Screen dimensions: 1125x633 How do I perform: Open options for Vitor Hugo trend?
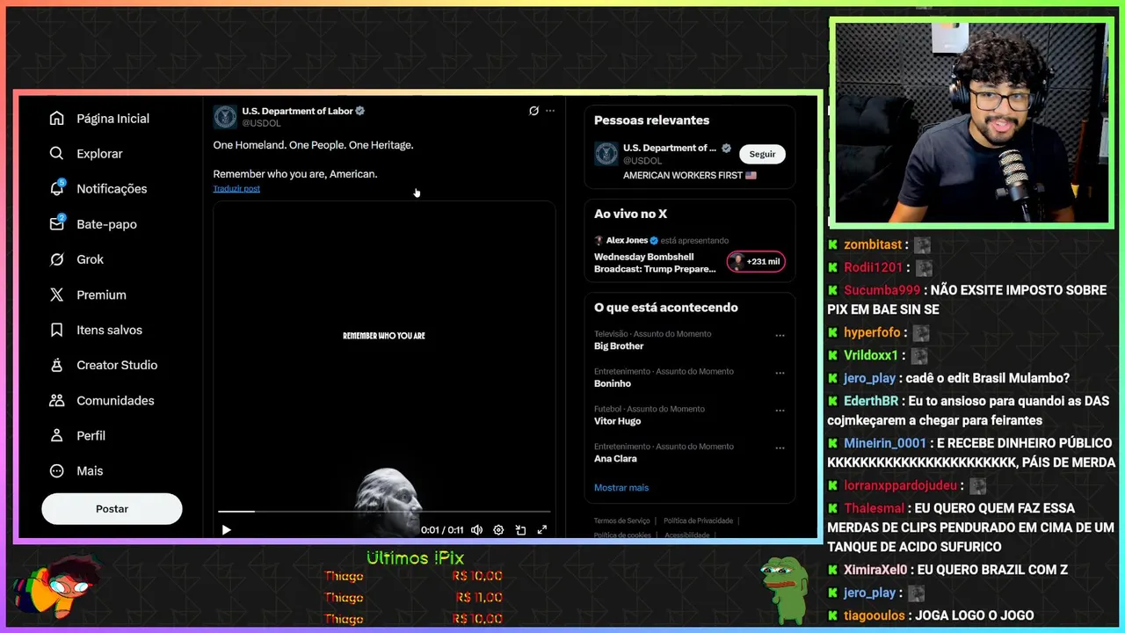[x=780, y=411]
